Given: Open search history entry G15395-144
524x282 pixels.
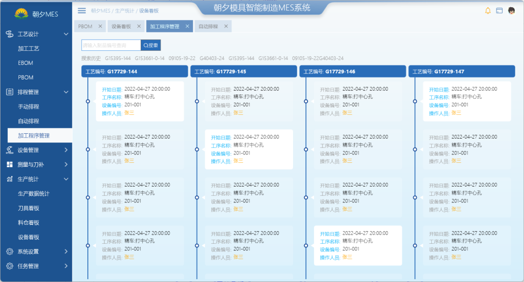Looking at the screenshot, I should coord(118,58).
